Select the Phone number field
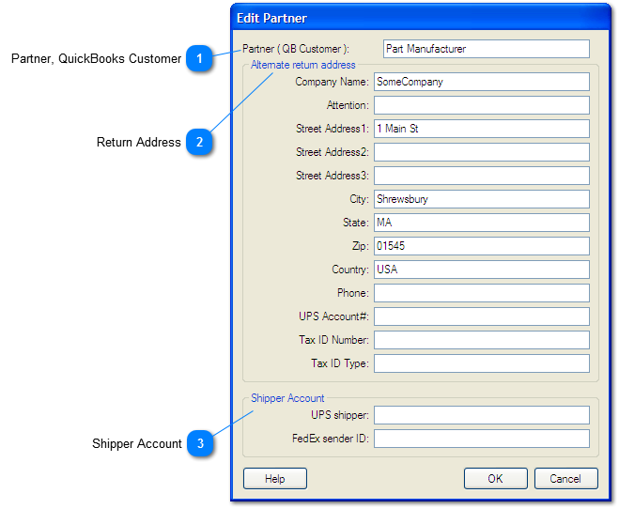The width and height of the screenshot is (619, 509). tap(481, 293)
